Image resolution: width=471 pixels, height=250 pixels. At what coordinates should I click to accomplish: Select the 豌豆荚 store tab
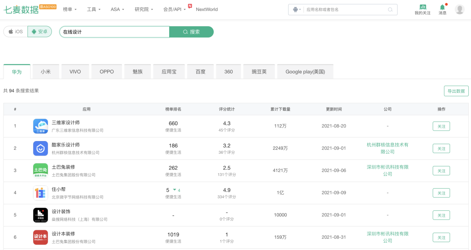point(259,72)
